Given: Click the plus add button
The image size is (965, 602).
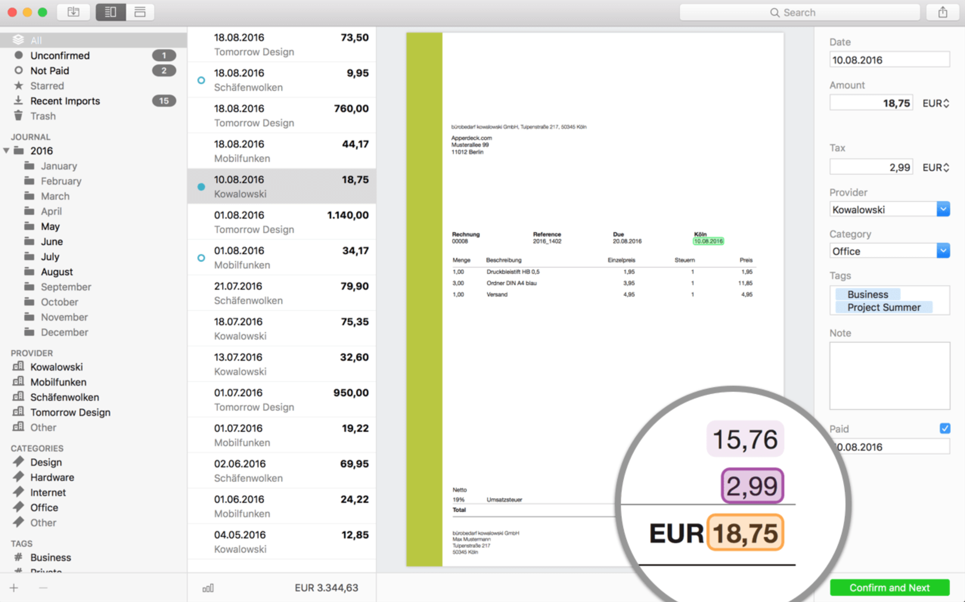Looking at the screenshot, I should 14,588.
